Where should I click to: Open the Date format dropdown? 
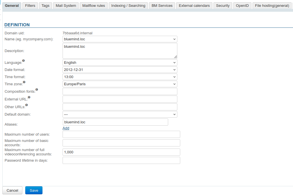point(120,70)
